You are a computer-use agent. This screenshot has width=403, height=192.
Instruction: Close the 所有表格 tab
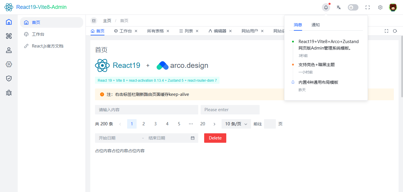tap(168, 31)
